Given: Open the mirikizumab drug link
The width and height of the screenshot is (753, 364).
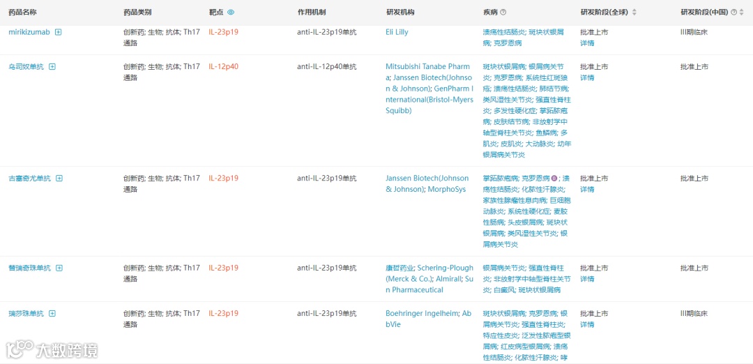Looking at the screenshot, I should click(x=29, y=32).
